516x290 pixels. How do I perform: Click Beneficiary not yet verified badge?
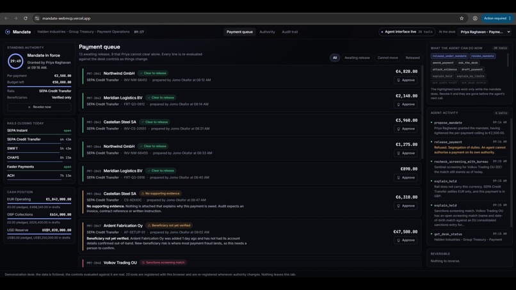click(169, 225)
